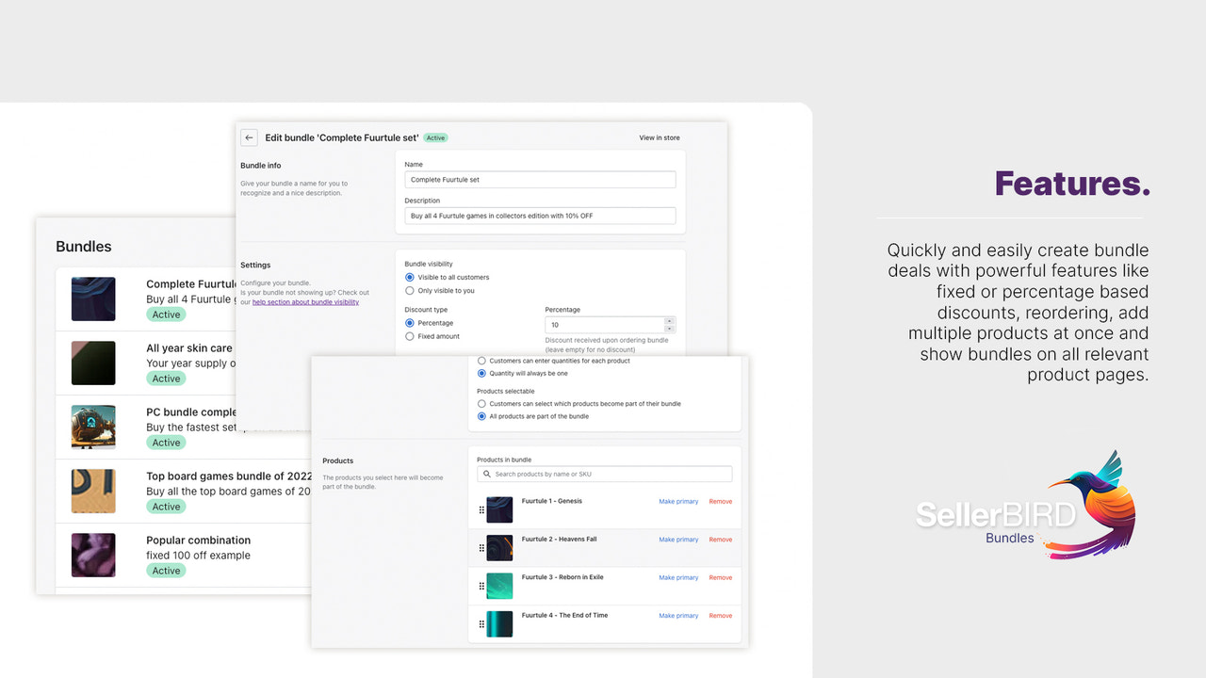1206x678 pixels.
Task: Enable 'Customers can select which products become part'
Action: 481,403
